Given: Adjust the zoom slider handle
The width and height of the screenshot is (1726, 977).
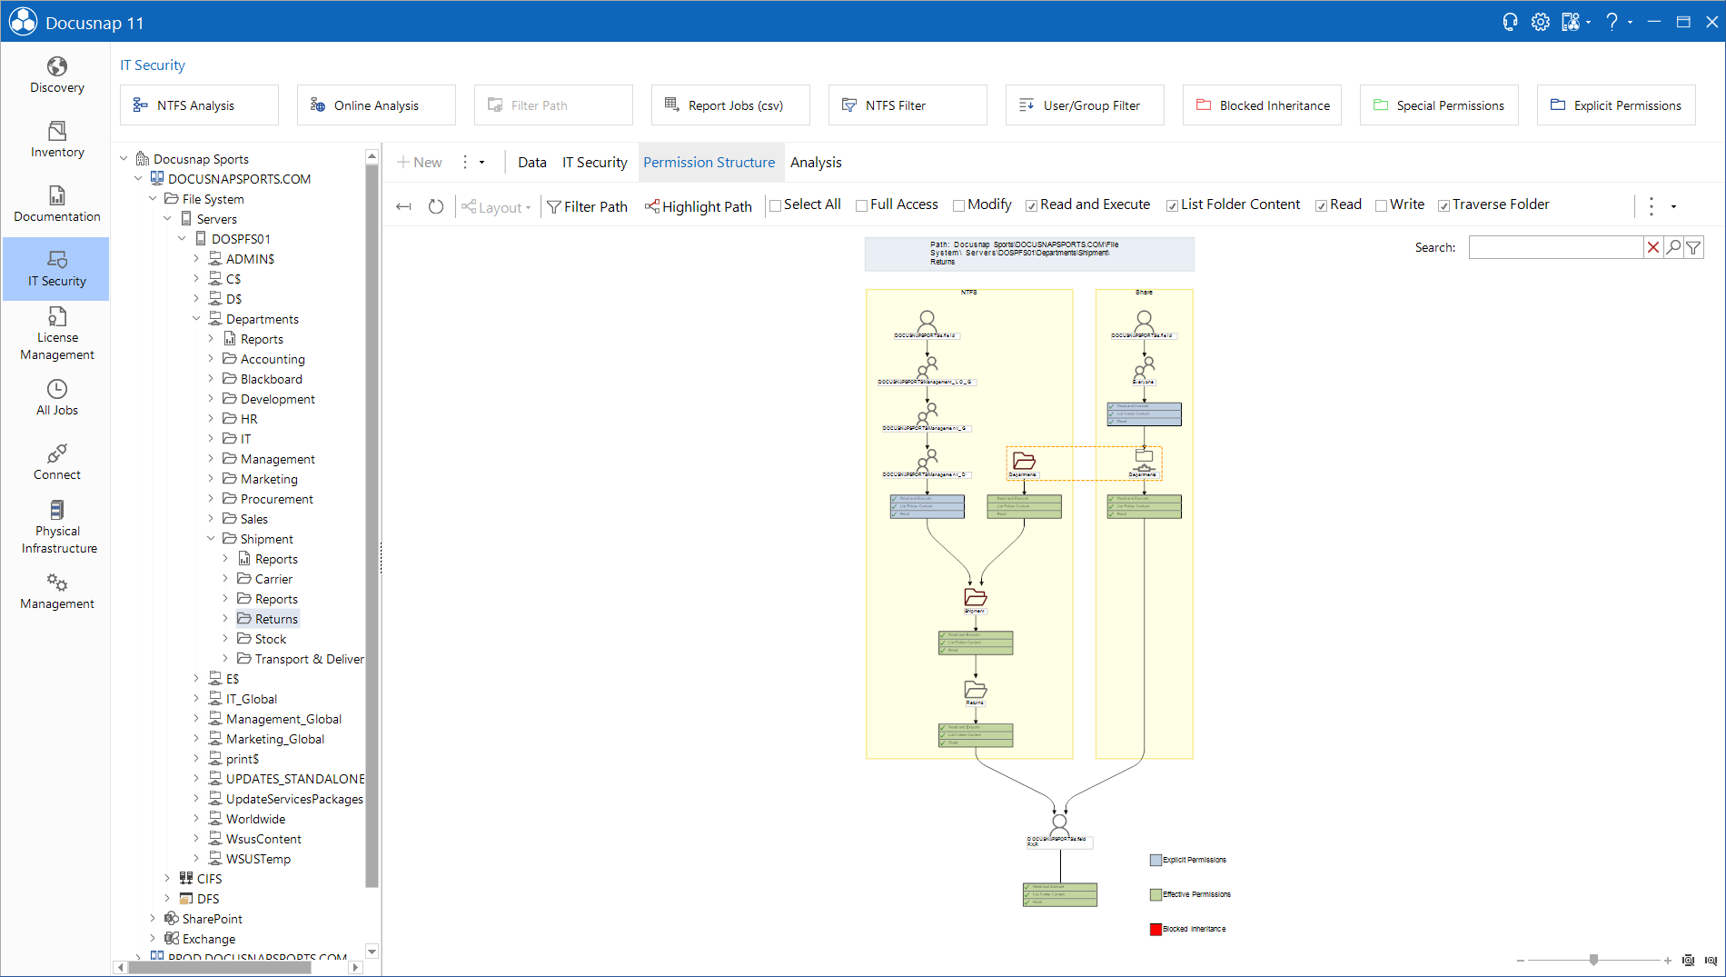Looking at the screenshot, I should click(x=1593, y=960).
